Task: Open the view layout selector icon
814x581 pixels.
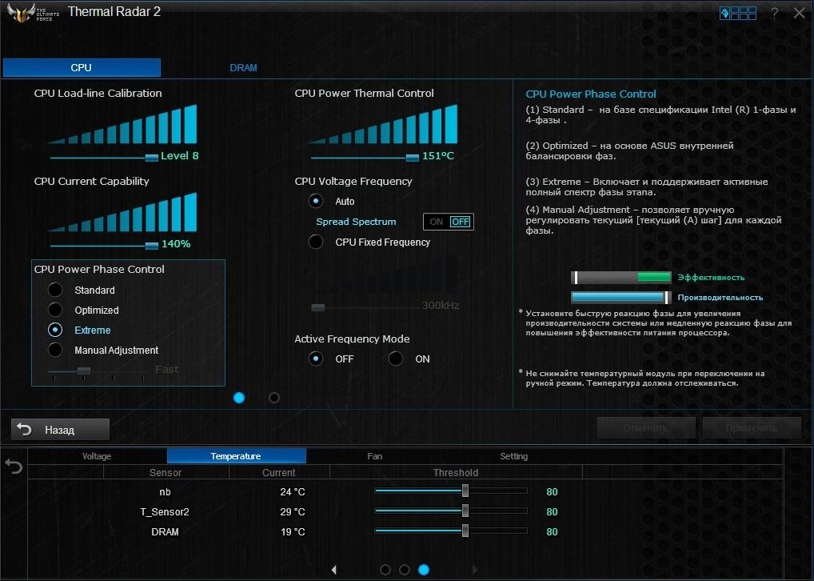Action: click(738, 13)
